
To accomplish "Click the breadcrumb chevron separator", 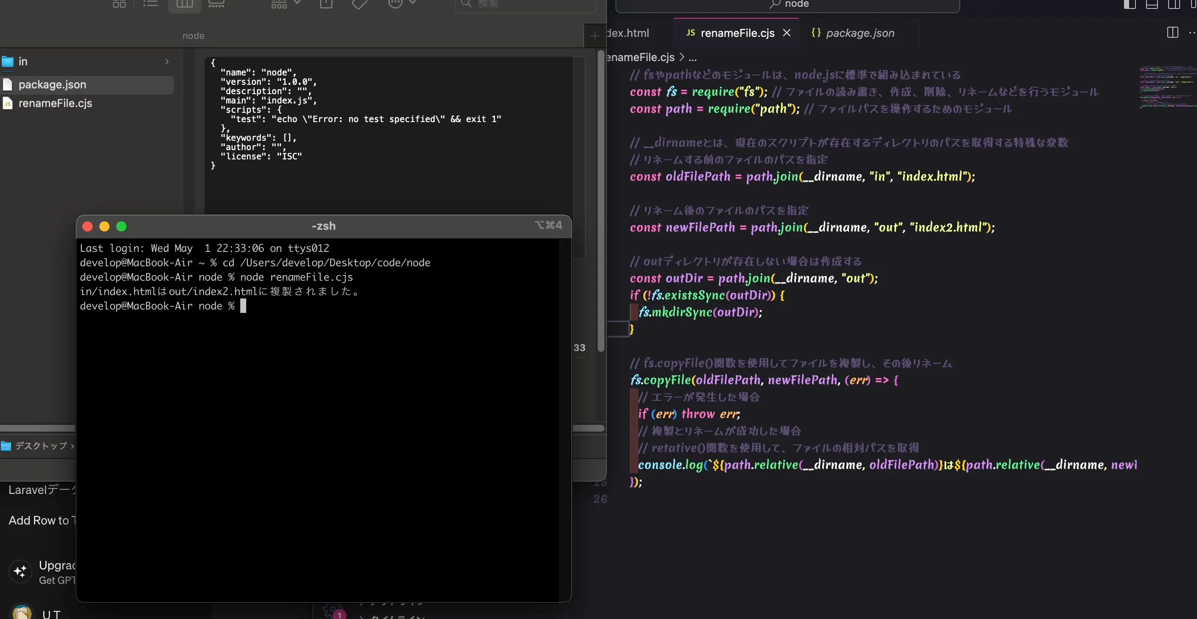I will click(x=682, y=57).
